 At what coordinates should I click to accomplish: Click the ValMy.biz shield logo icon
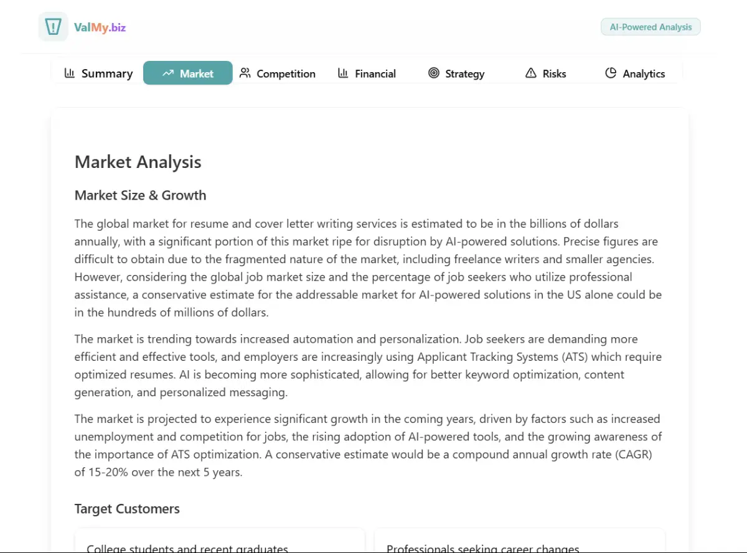click(x=54, y=27)
